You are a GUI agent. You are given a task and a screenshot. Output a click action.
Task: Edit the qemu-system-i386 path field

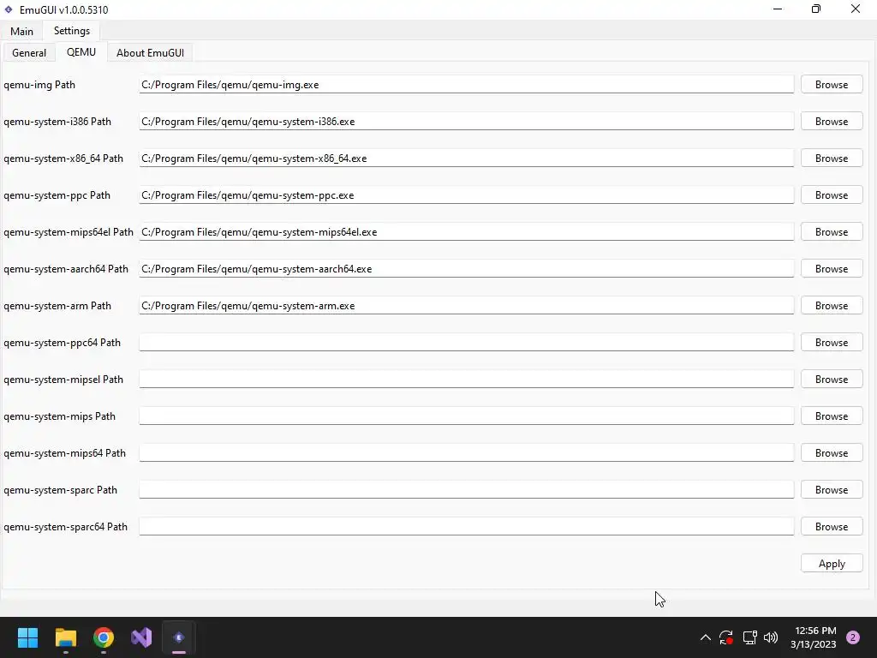click(467, 122)
